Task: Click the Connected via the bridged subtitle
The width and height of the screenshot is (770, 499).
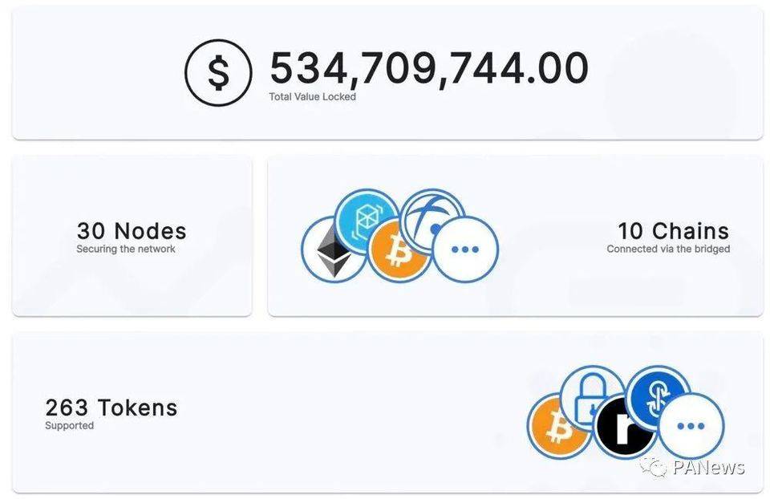Action: (668, 249)
